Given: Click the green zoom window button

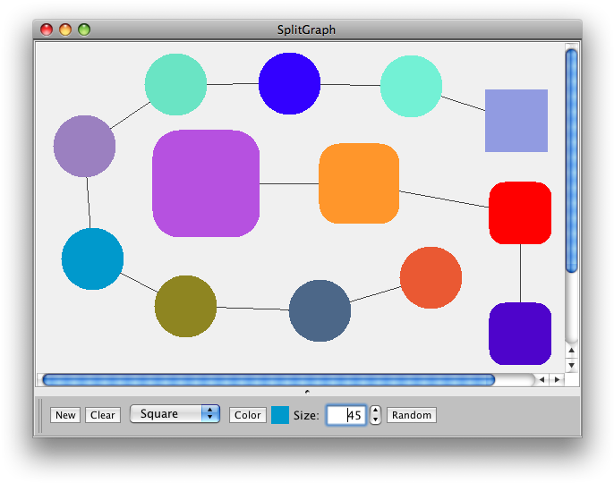Looking at the screenshot, I should [84, 30].
